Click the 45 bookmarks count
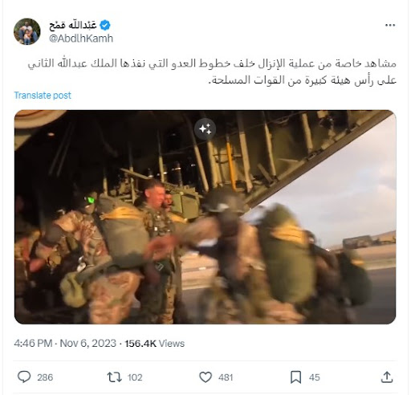411x395 pixels. pos(315,377)
